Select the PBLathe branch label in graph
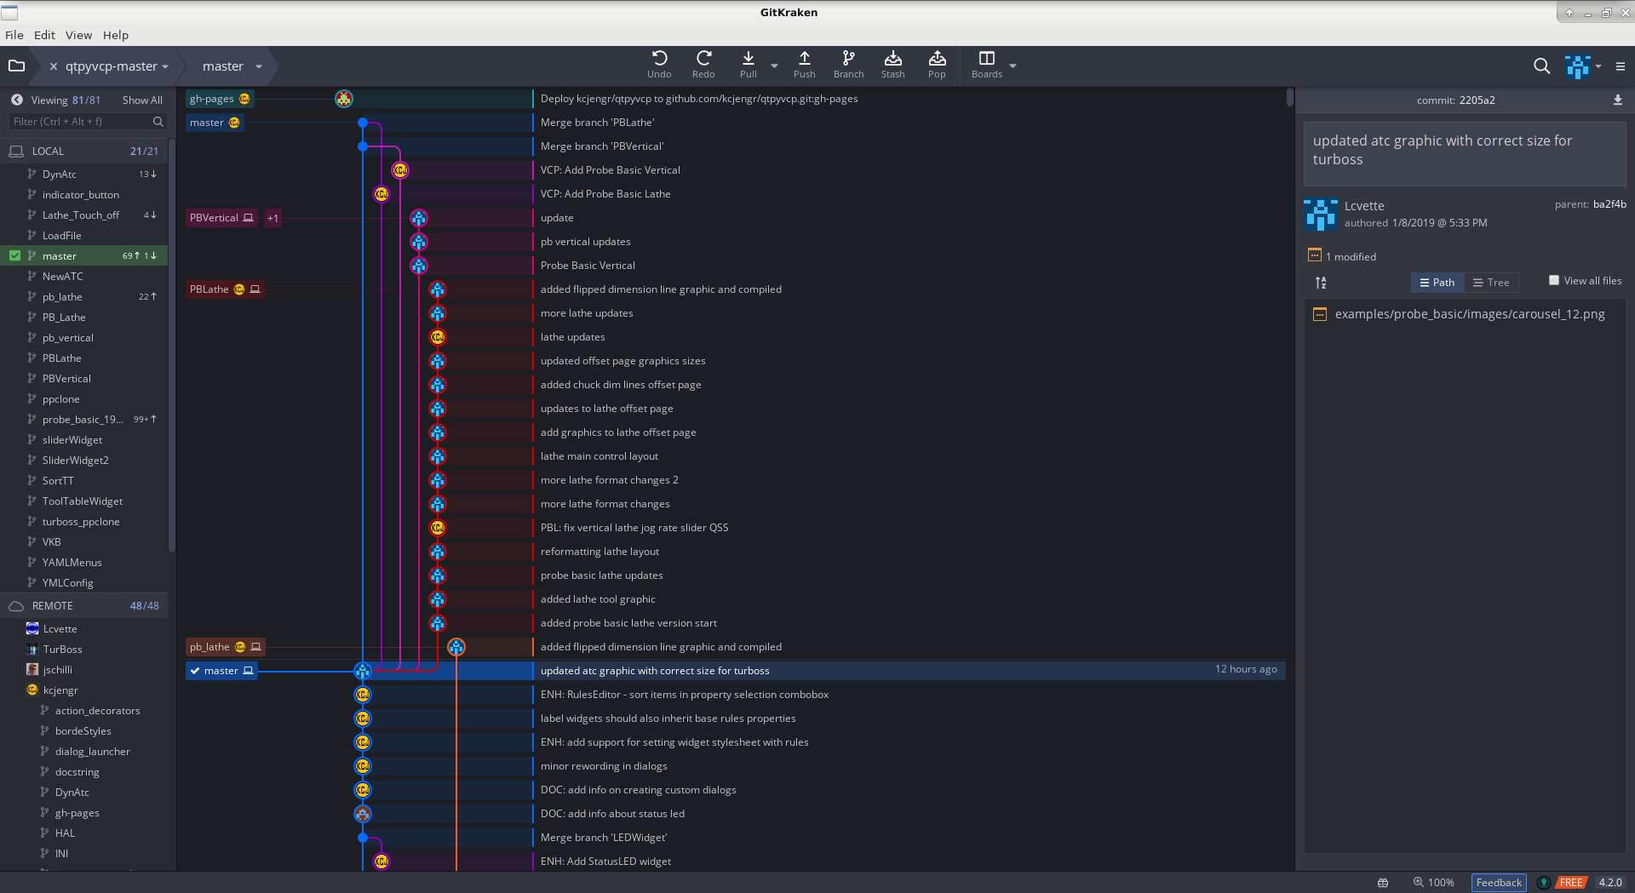The height and width of the screenshot is (893, 1635). click(x=224, y=289)
